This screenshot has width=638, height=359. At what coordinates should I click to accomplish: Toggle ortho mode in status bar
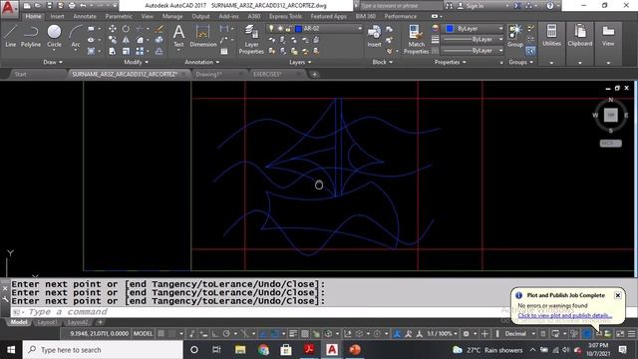coord(215,334)
